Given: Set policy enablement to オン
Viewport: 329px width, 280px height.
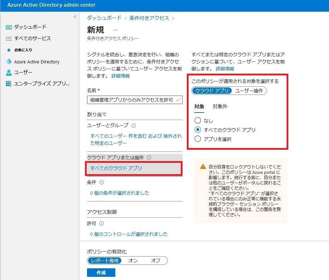Looking at the screenshot, I should click(133, 261).
